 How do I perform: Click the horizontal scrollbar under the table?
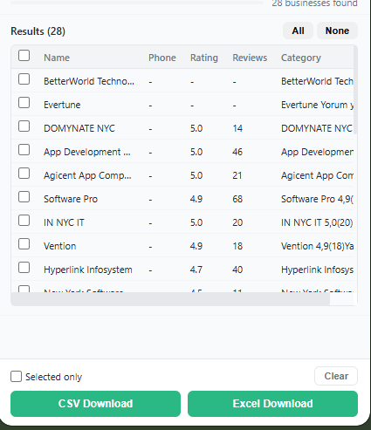(170, 299)
